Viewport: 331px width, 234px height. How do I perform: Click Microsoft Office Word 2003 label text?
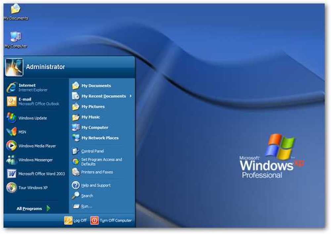[x=42, y=174]
